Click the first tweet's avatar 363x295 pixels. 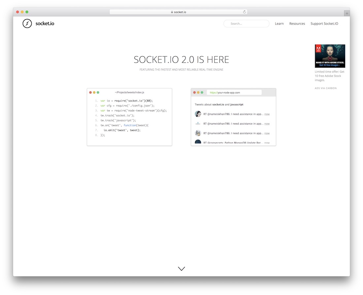tap(198, 114)
